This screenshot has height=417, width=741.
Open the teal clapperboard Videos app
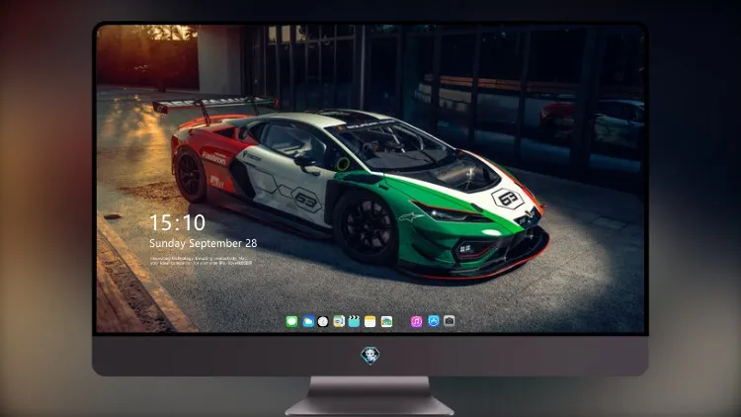354,321
